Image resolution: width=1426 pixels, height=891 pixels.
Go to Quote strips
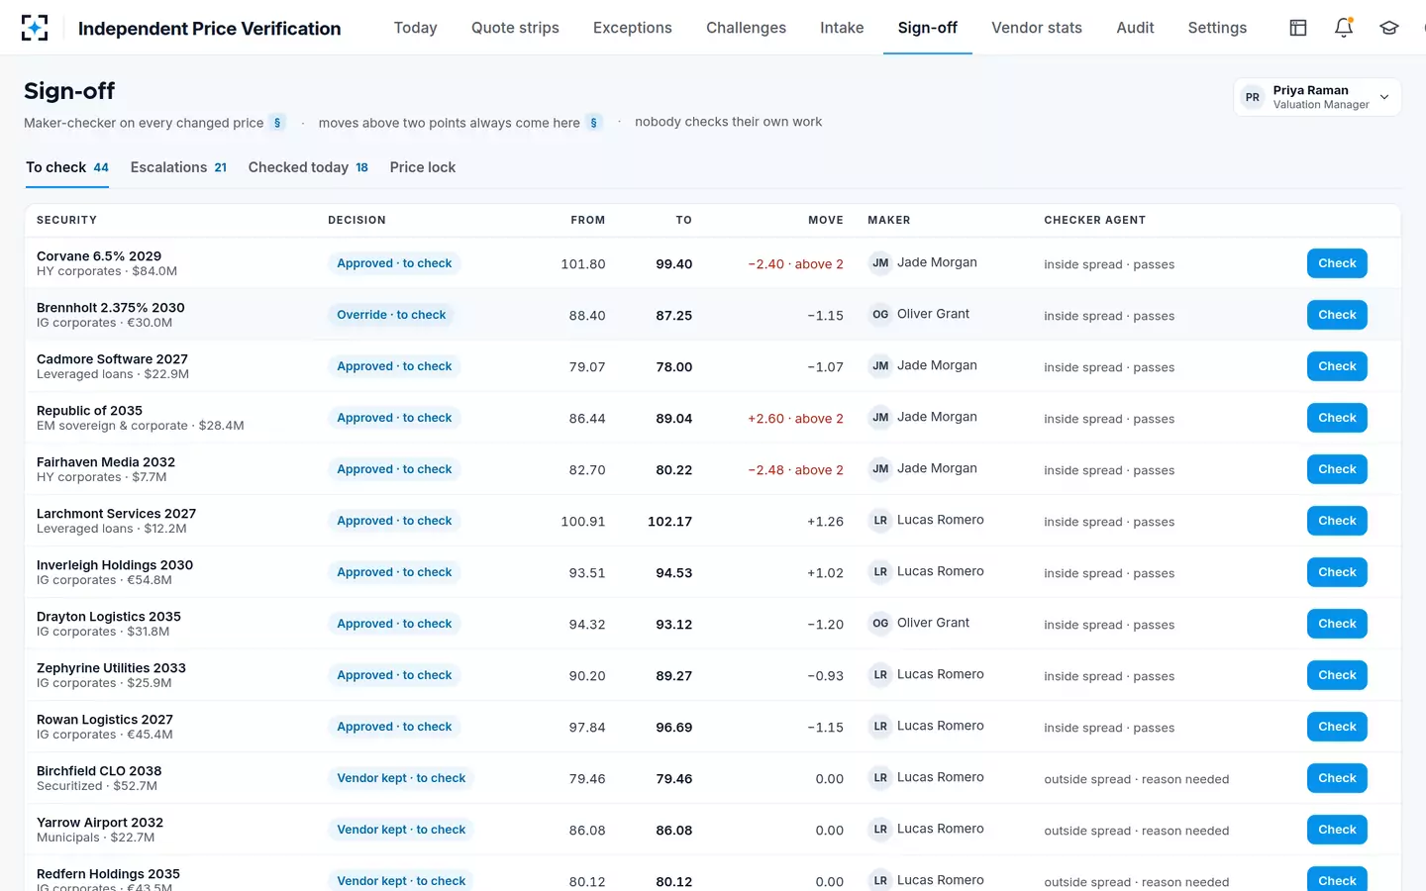click(x=515, y=28)
